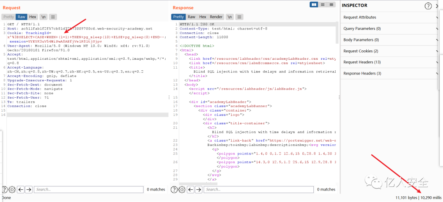Click 'HTTP/1.1 200 OK' status line
This screenshot has width=443, height=202.
197,24
